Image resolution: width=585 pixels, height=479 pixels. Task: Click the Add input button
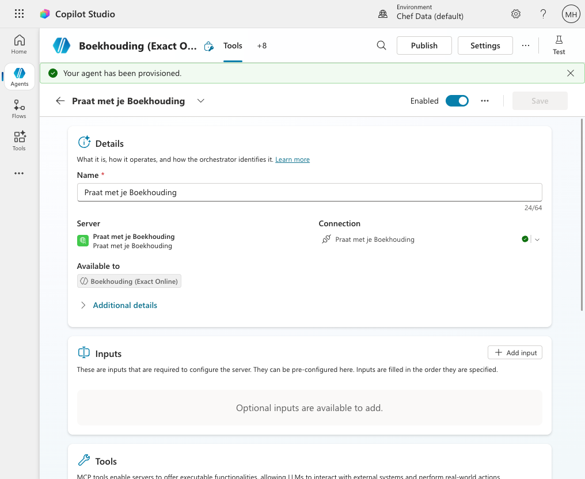[515, 352]
